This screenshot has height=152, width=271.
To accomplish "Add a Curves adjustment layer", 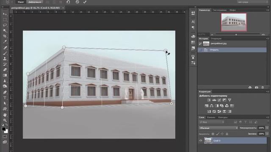I will [219, 100].
